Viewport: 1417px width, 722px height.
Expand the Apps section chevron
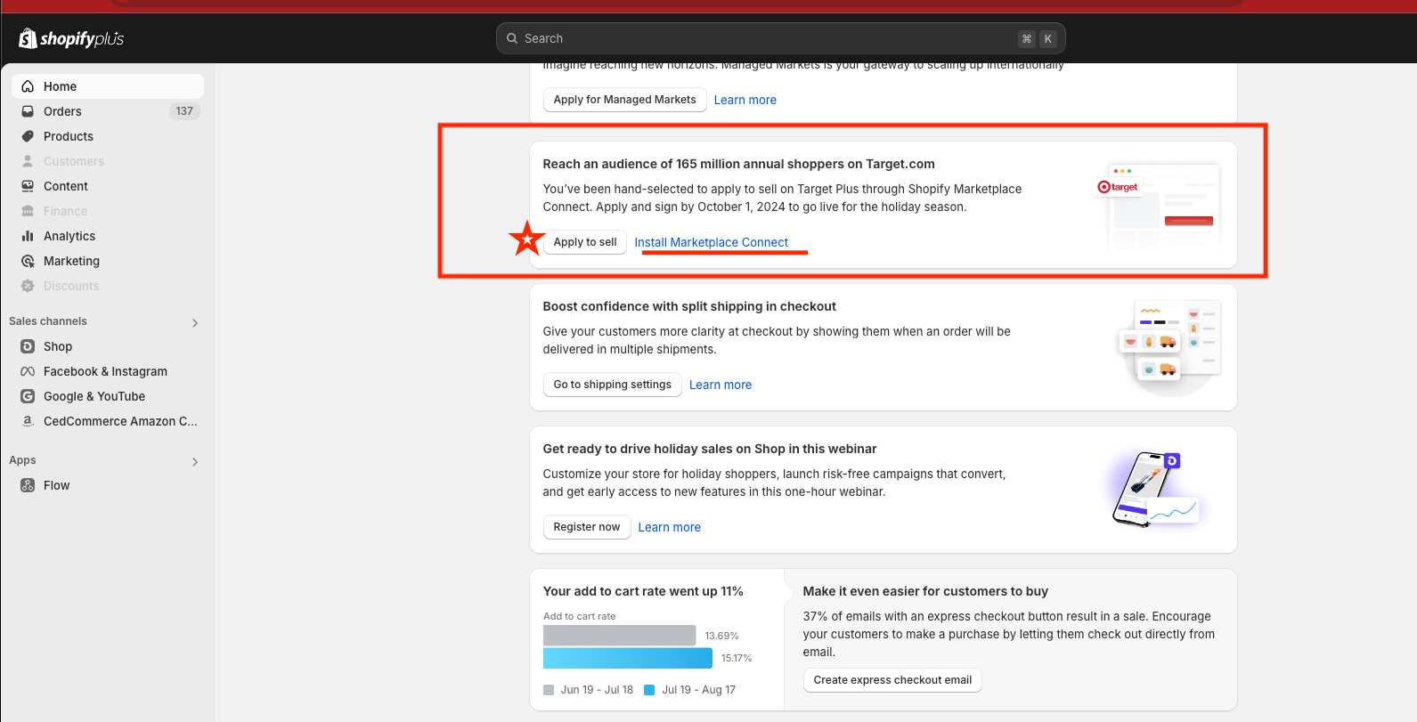(x=195, y=462)
